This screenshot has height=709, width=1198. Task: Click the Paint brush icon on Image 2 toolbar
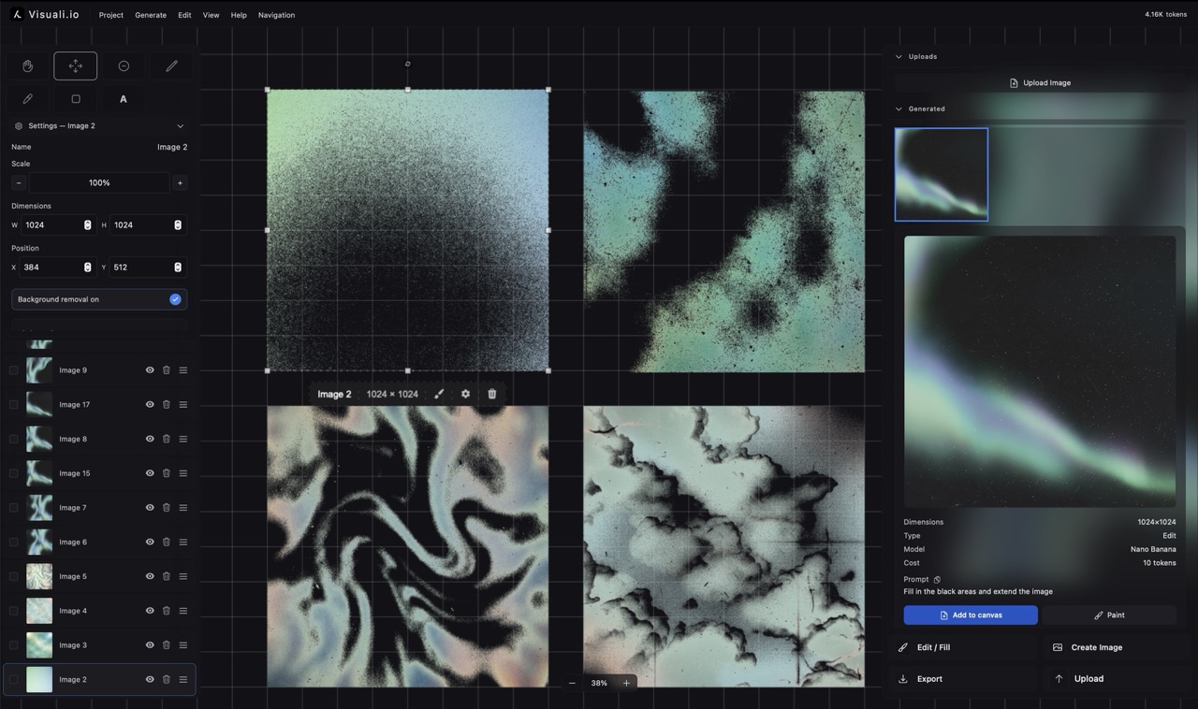pyautogui.click(x=439, y=394)
